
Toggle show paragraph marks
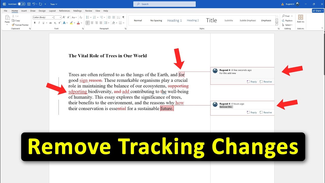(123, 17)
